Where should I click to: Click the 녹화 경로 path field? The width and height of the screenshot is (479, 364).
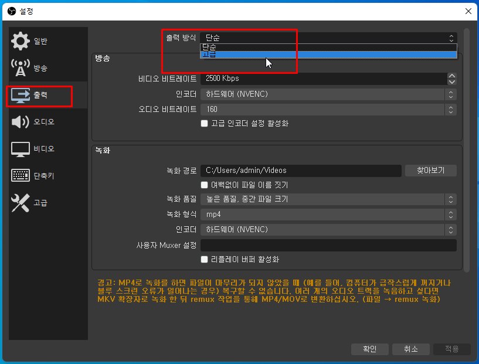301,171
